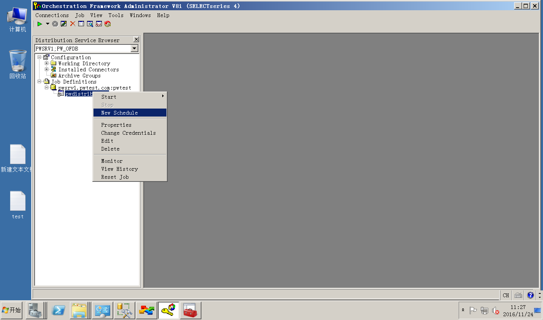Select the Job Definitions folder icon
The width and height of the screenshot is (543, 320).
pos(46,82)
